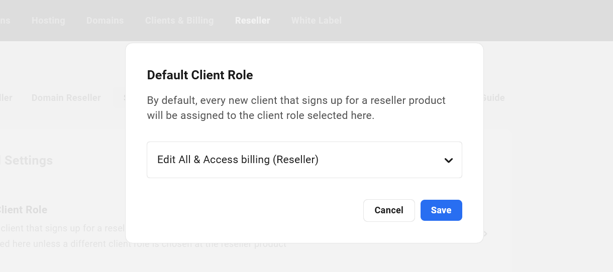Save the default client role selection
The image size is (613, 272).
(x=441, y=210)
